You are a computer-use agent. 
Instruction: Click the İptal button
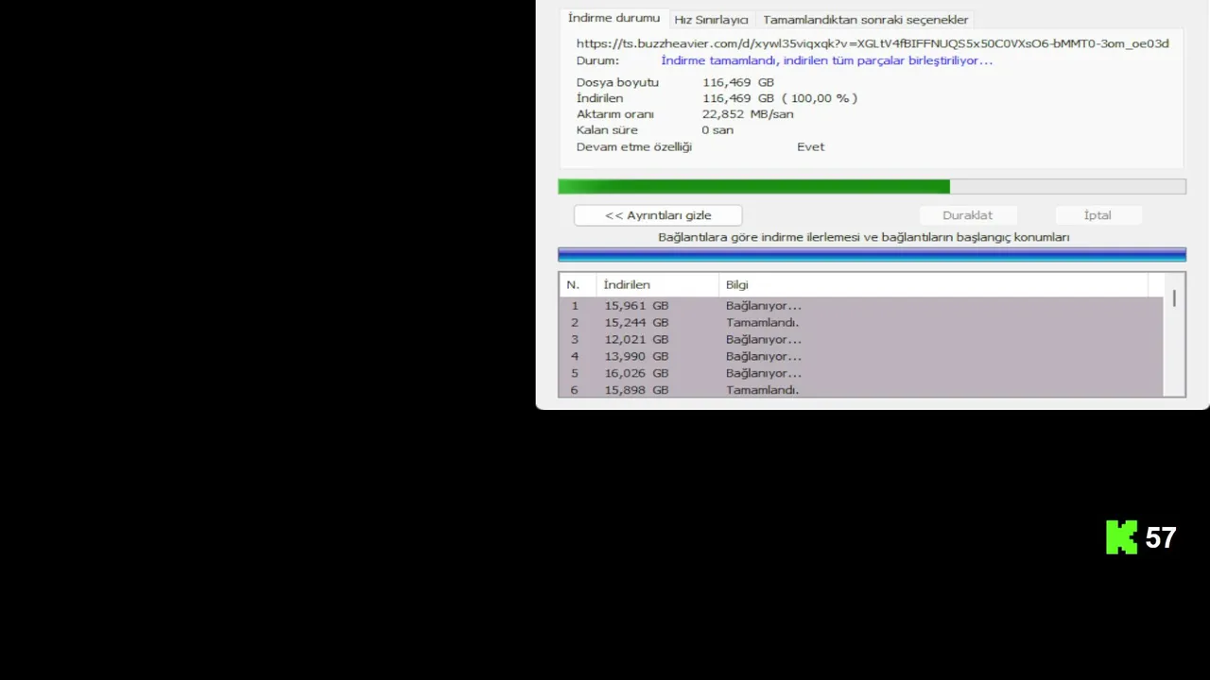point(1098,215)
